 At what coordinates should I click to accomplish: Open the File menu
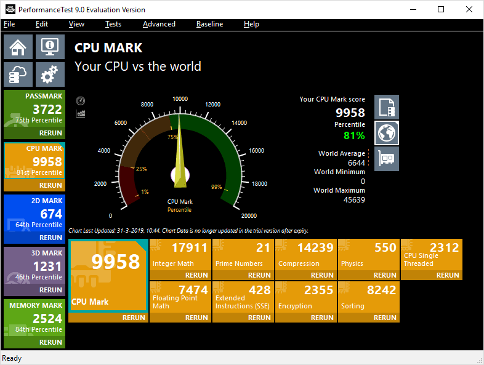pos(9,24)
